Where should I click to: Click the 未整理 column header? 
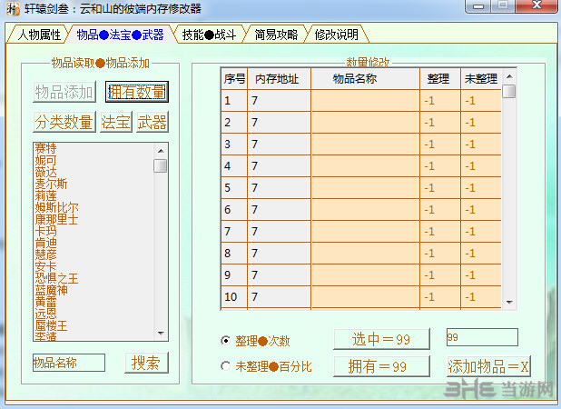point(481,79)
